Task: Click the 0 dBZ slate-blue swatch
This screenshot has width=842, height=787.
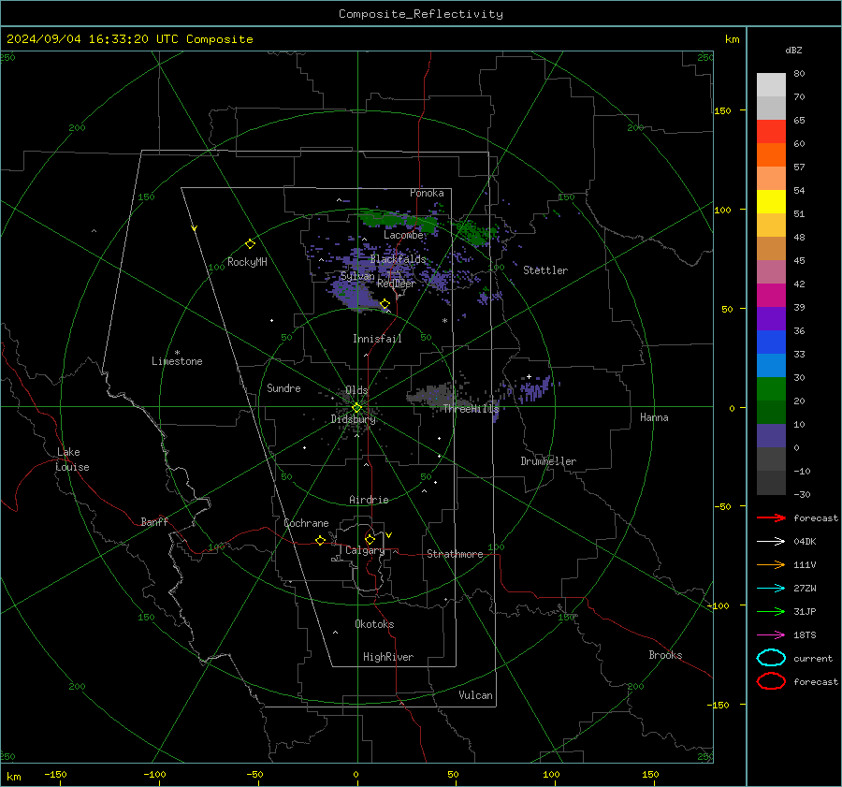Action: click(771, 436)
